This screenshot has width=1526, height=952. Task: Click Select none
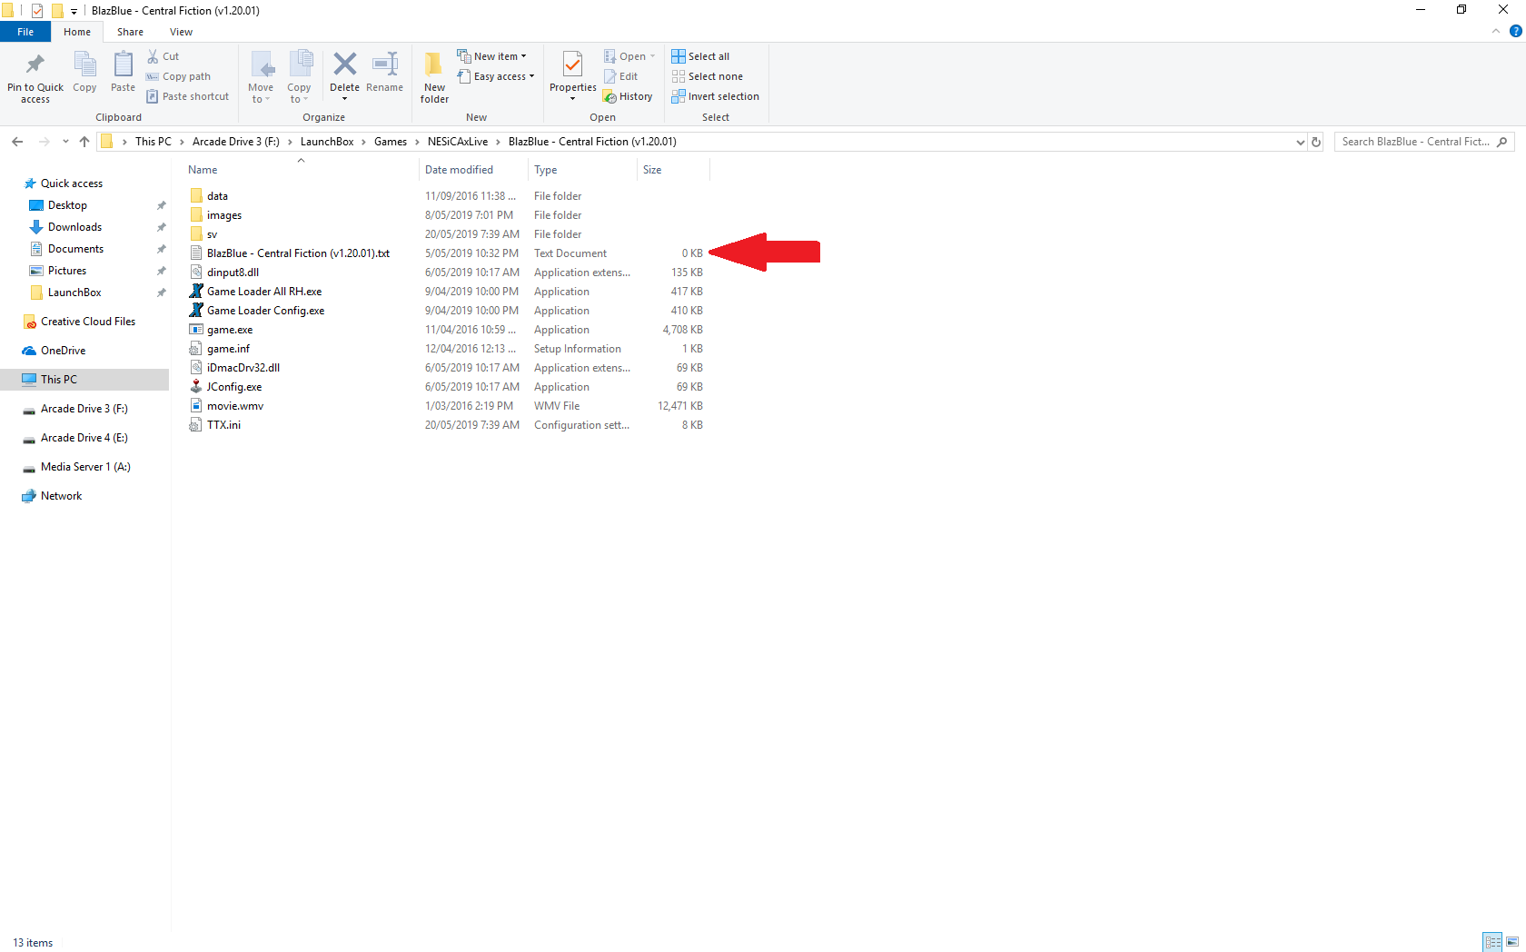(708, 76)
